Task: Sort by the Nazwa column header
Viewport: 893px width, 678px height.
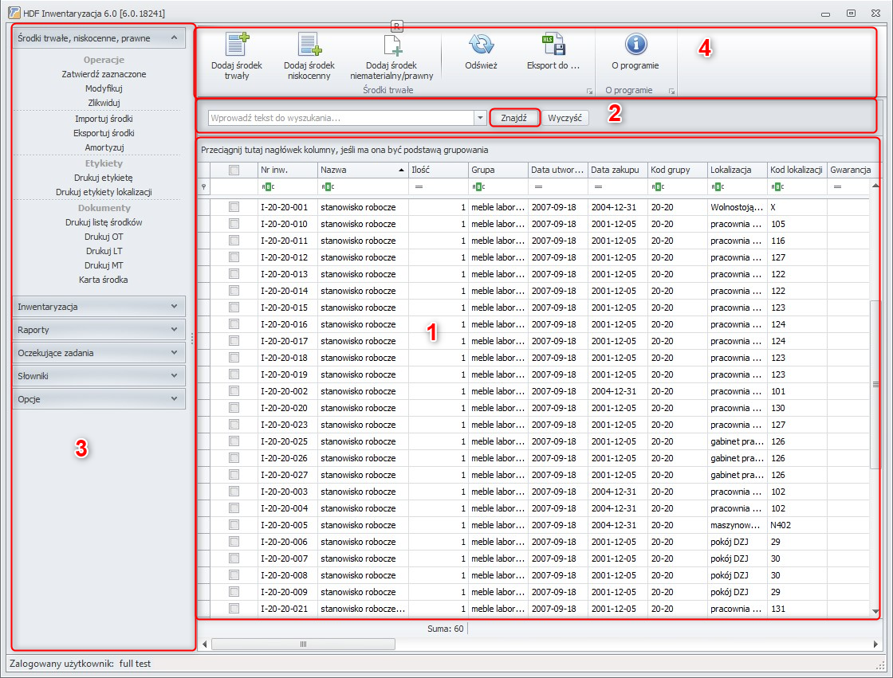Action: point(363,170)
